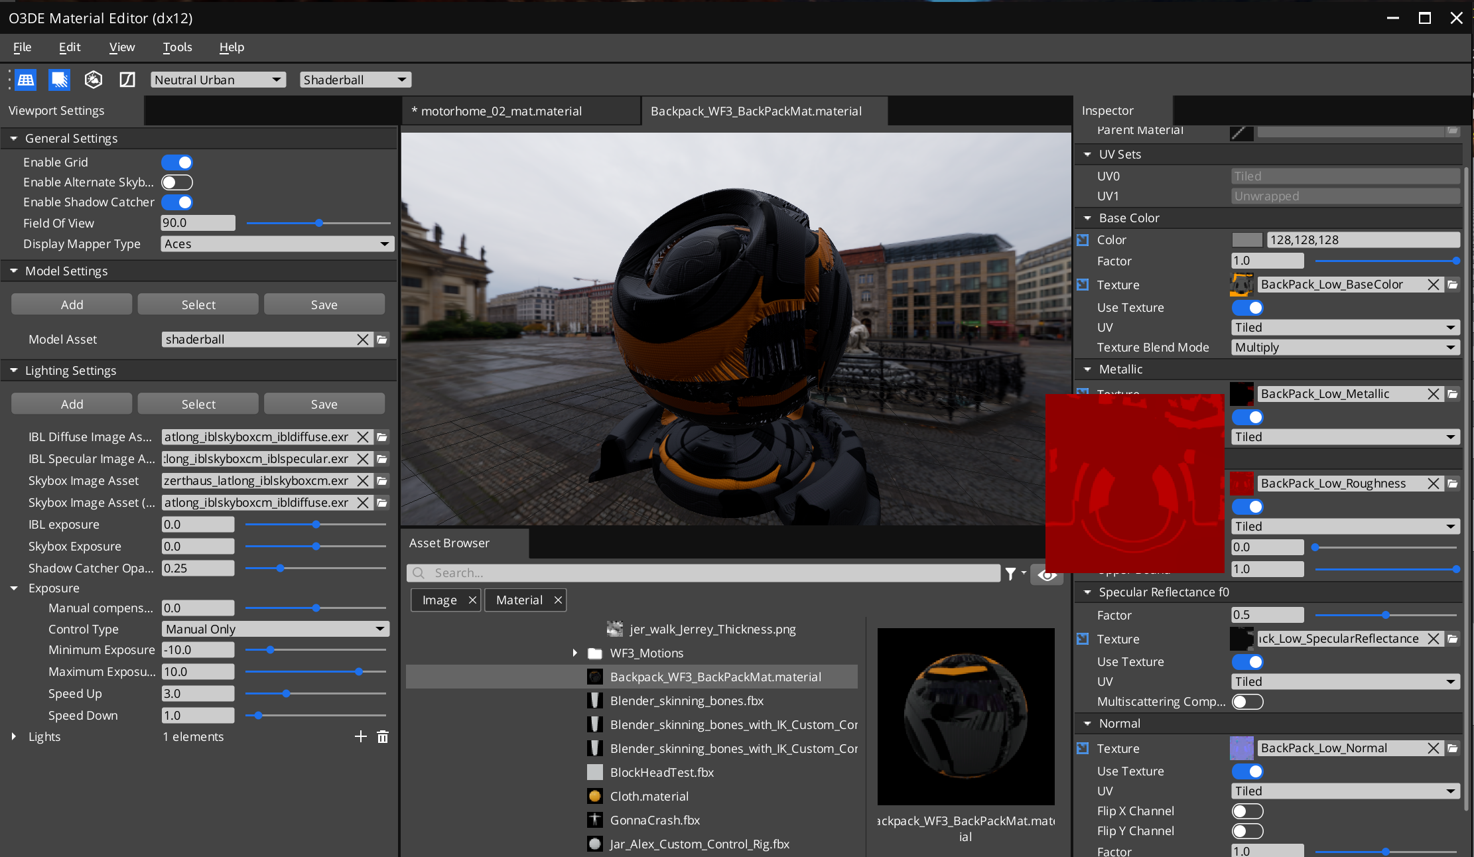Open Control Type Manual Only dropdown

tap(275, 629)
